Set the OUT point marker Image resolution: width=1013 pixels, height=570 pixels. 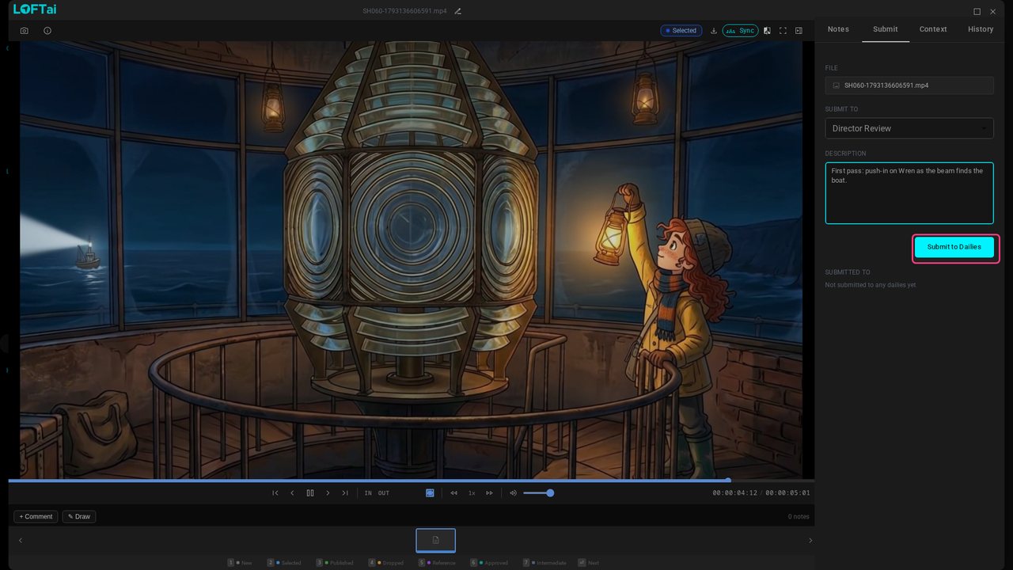(384, 493)
